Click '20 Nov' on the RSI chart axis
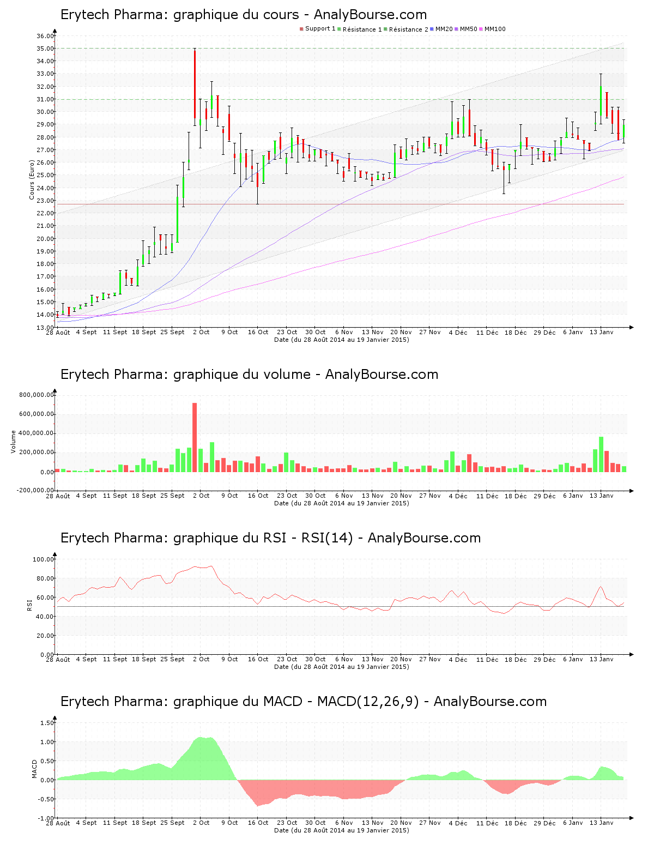 (401, 659)
